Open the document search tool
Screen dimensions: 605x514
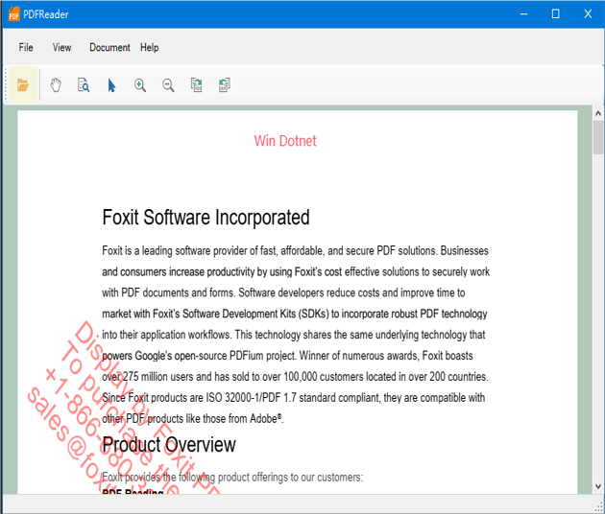(84, 85)
